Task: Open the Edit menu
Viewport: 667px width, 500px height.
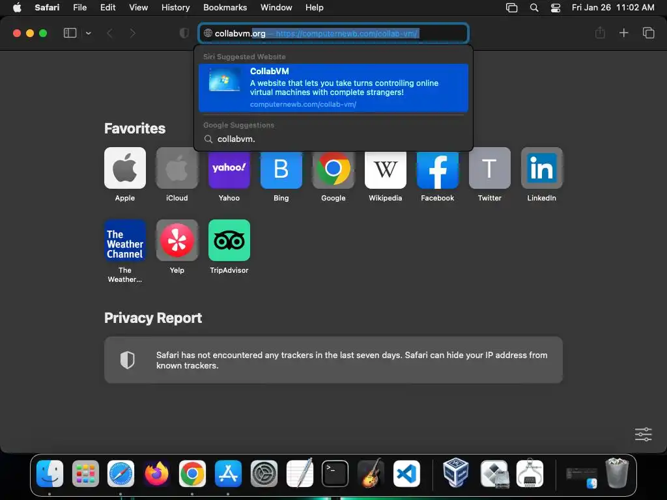Action: pyautogui.click(x=107, y=8)
